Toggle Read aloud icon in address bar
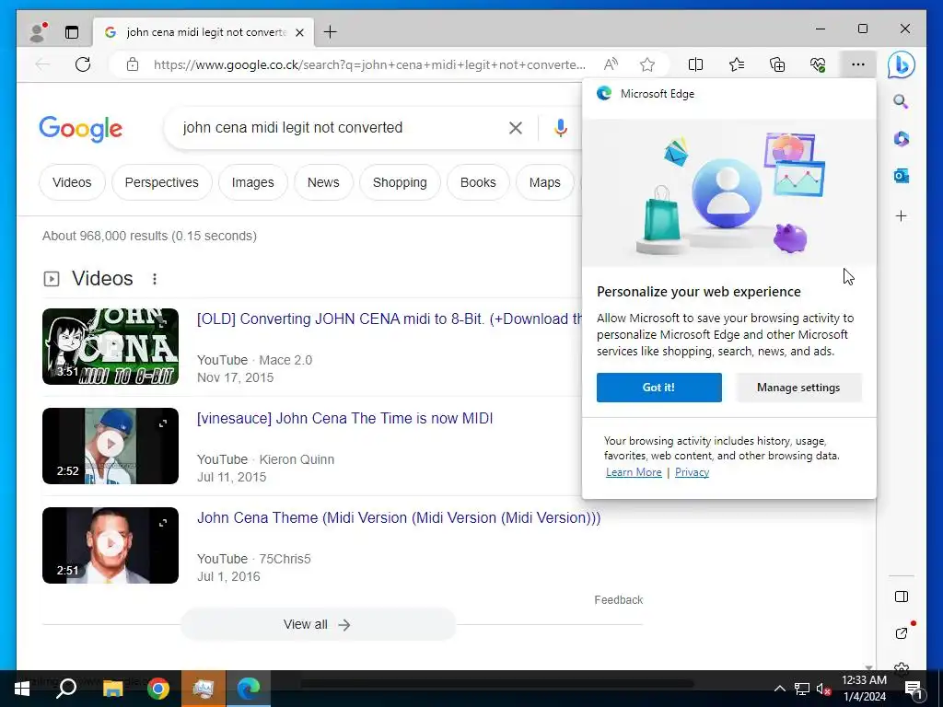943x707 pixels. tap(611, 64)
